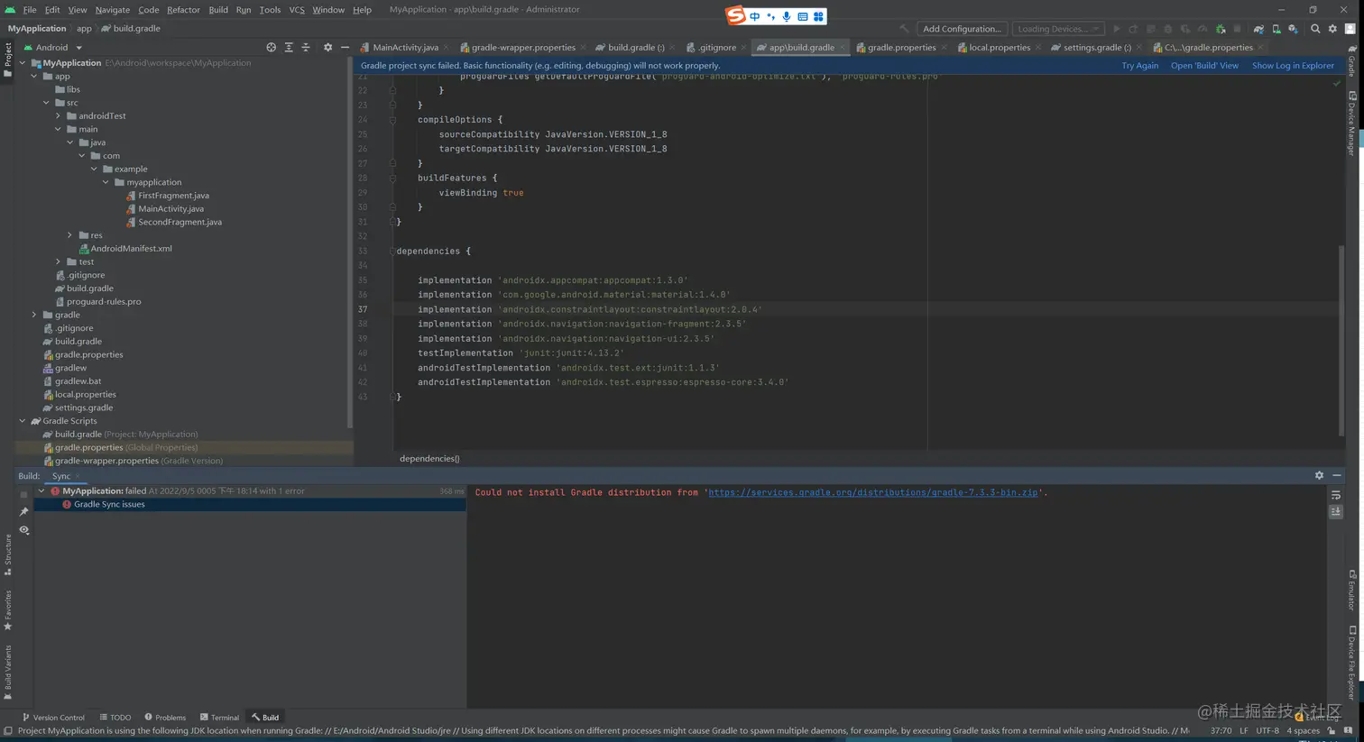Image resolution: width=1364 pixels, height=742 pixels.
Task: Click Open 'Build' View link
Action: [1204, 66]
